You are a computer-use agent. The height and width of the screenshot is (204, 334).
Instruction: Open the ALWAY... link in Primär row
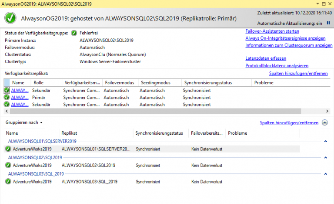pos(20,97)
